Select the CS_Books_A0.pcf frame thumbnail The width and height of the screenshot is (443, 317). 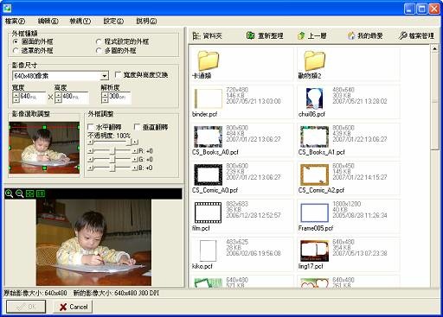[x=208, y=136]
